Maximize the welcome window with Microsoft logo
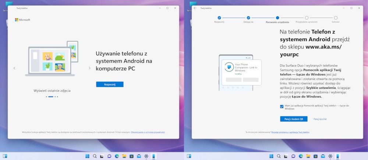The image size is (368, 160). tap(167, 8)
